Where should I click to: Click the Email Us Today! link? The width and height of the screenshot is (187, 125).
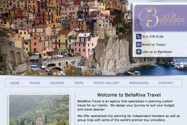coord(154,45)
